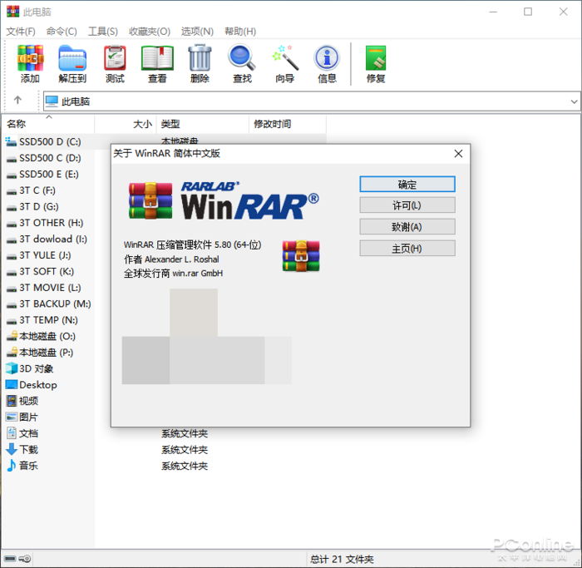Viewport: 582px width, 568px height.
Task: Open the 文件(F) menu
Action: [21, 32]
